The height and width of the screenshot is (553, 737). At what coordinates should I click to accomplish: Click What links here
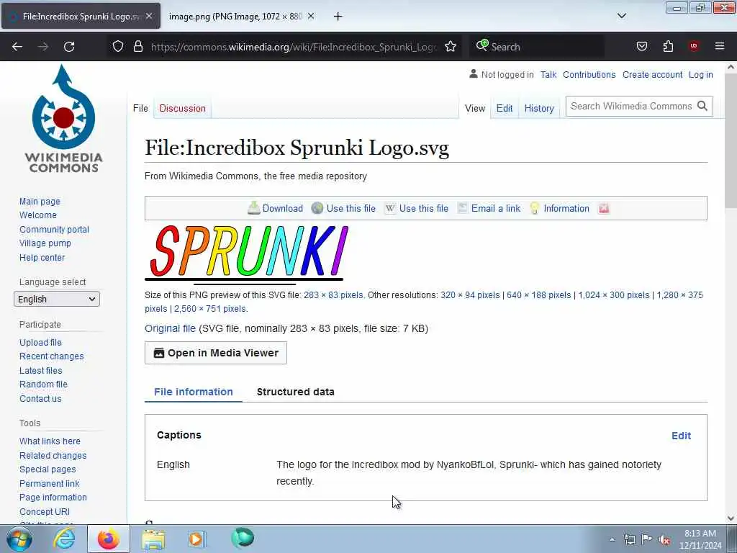pos(50,441)
